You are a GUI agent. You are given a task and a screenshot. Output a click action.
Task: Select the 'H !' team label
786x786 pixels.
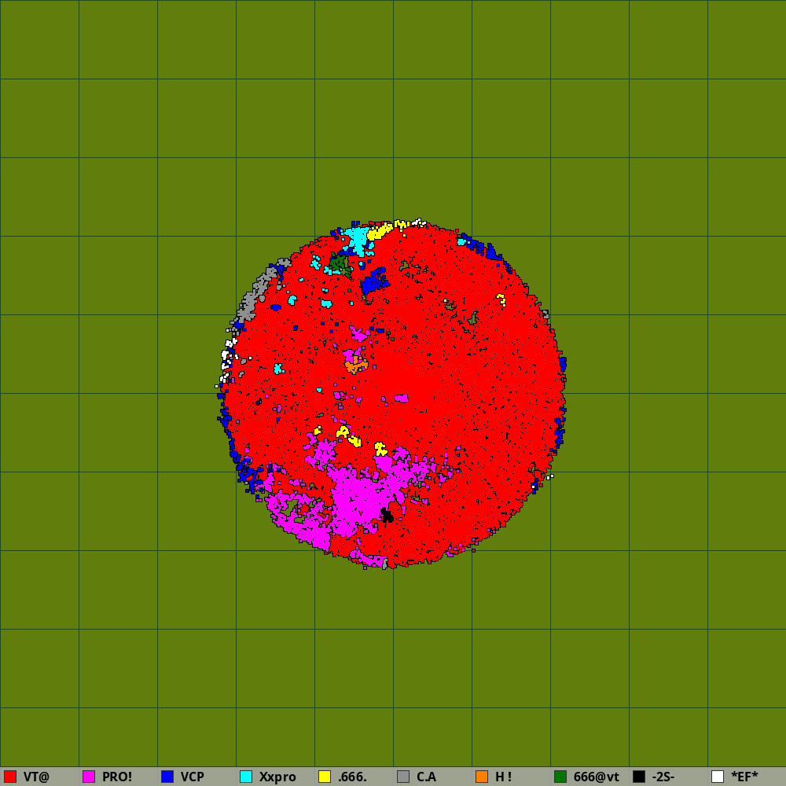(x=503, y=777)
